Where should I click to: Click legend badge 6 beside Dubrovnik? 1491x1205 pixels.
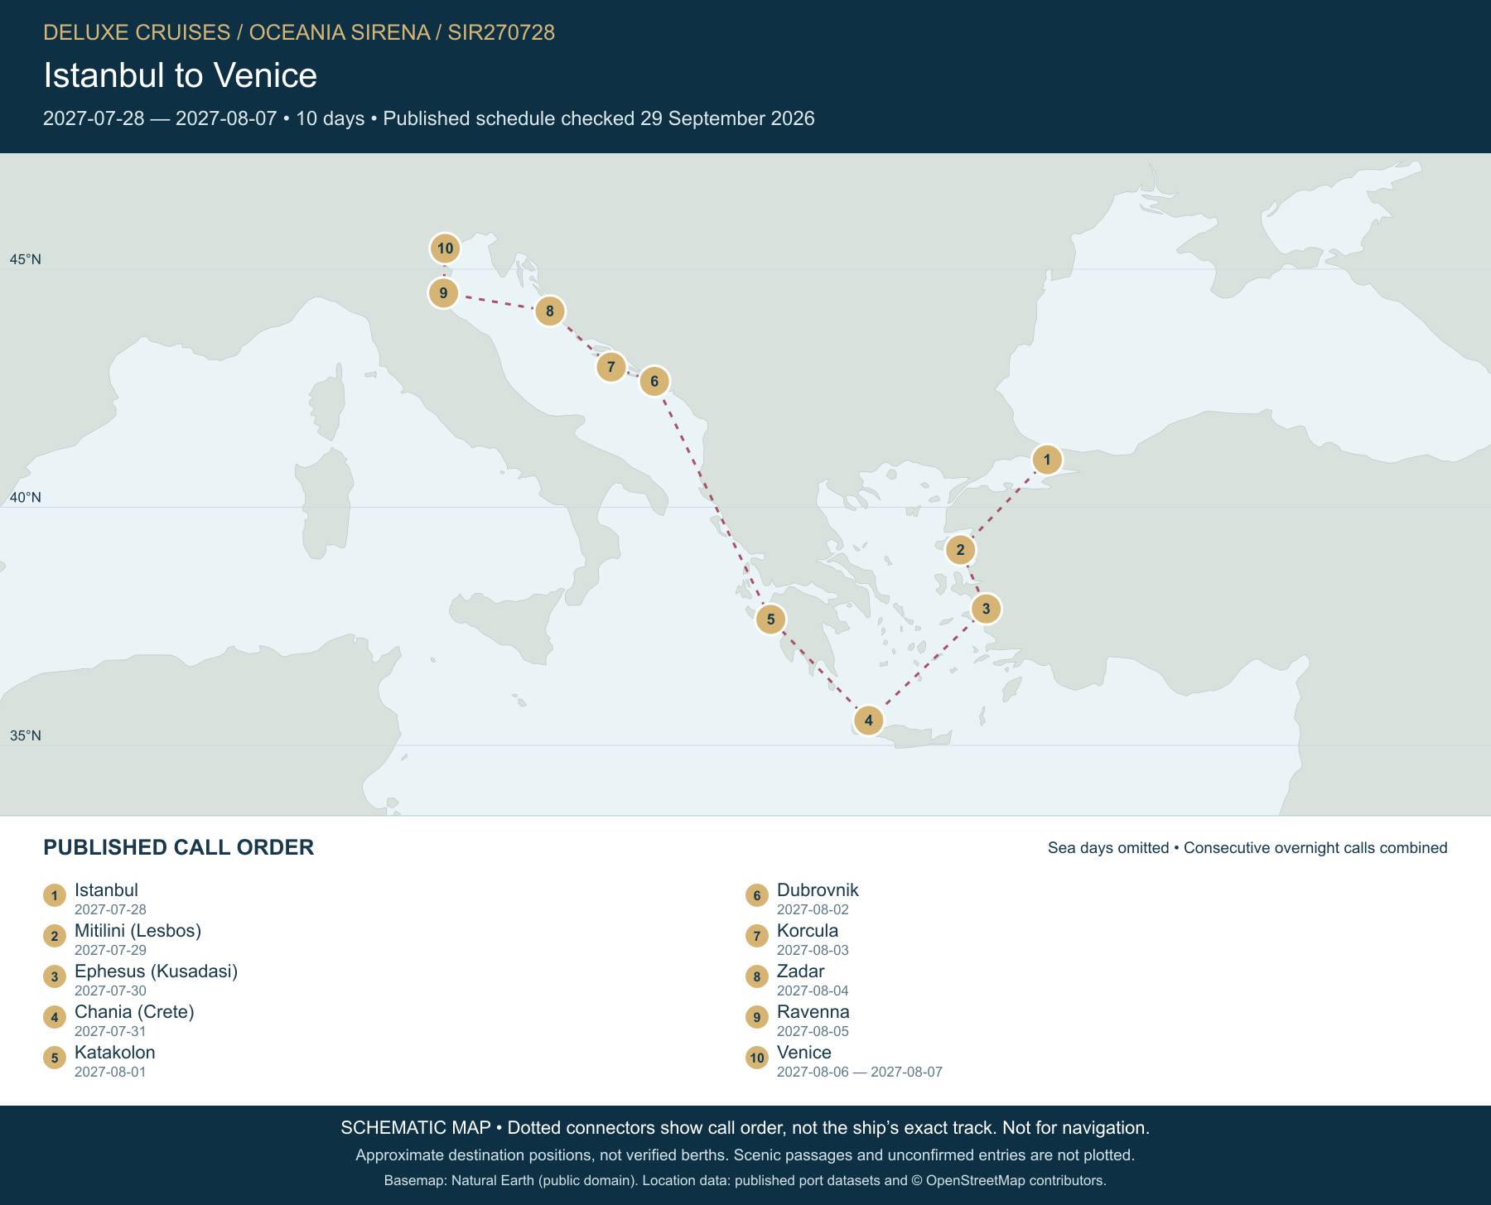click(757, 895)
